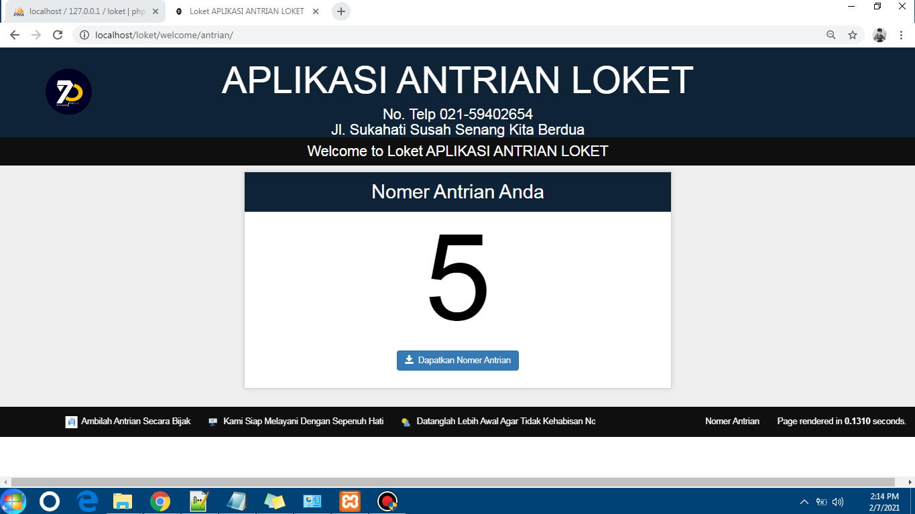Click the megaphone icon beside Datanglah Lebih Awal

pyautogui.click(x=406, y=422)
